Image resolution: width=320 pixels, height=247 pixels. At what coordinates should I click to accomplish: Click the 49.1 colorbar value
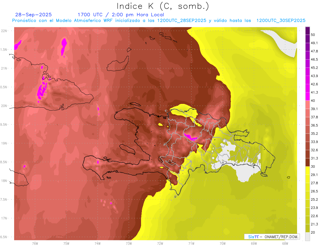click(x=315, y=43)
